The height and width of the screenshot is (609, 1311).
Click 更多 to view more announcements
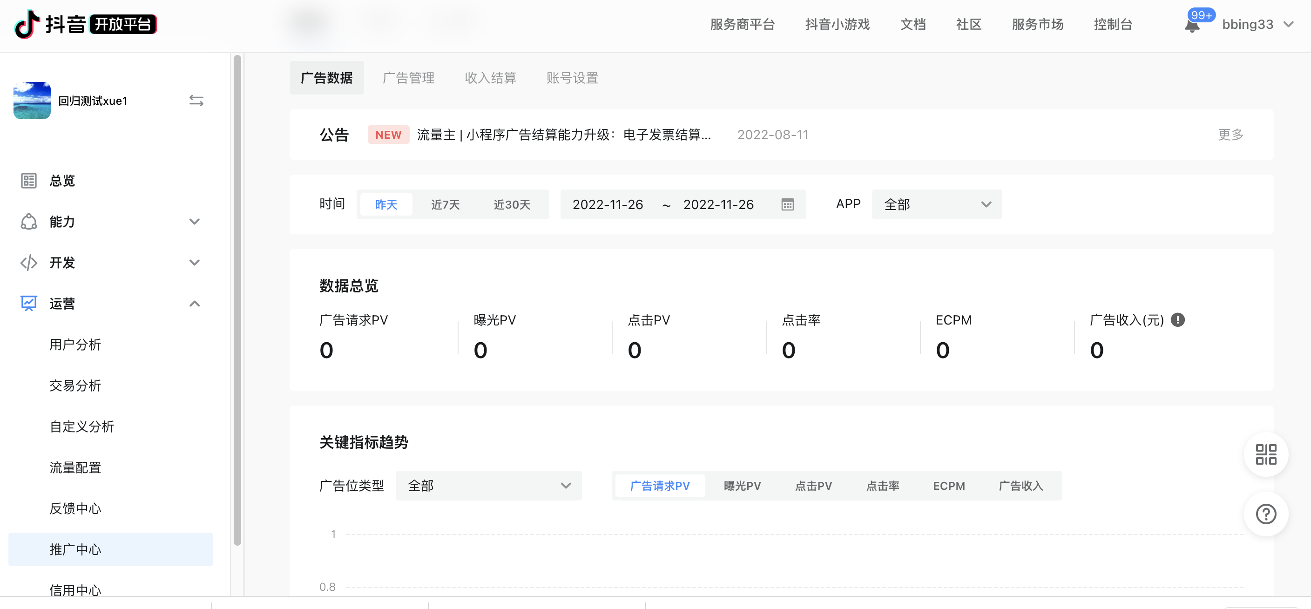[1230, 135]
